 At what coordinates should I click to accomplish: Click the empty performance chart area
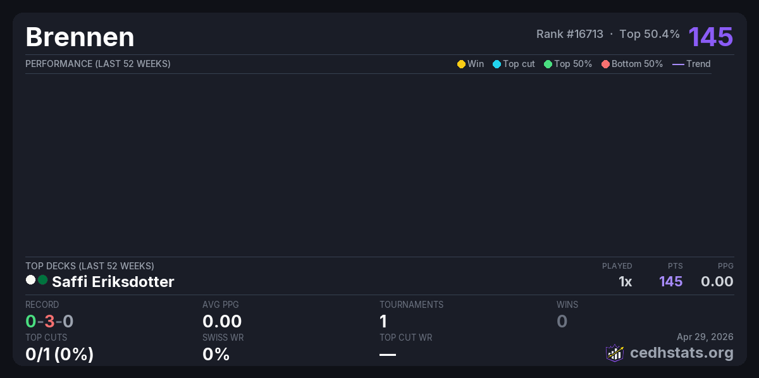(368, 164)
